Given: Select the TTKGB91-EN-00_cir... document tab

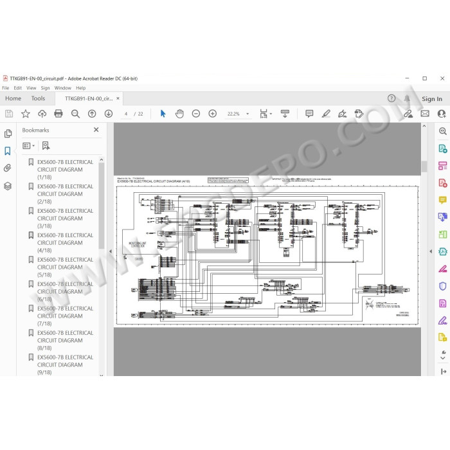Looking at the screenshot, I should [x=89, y=98].
